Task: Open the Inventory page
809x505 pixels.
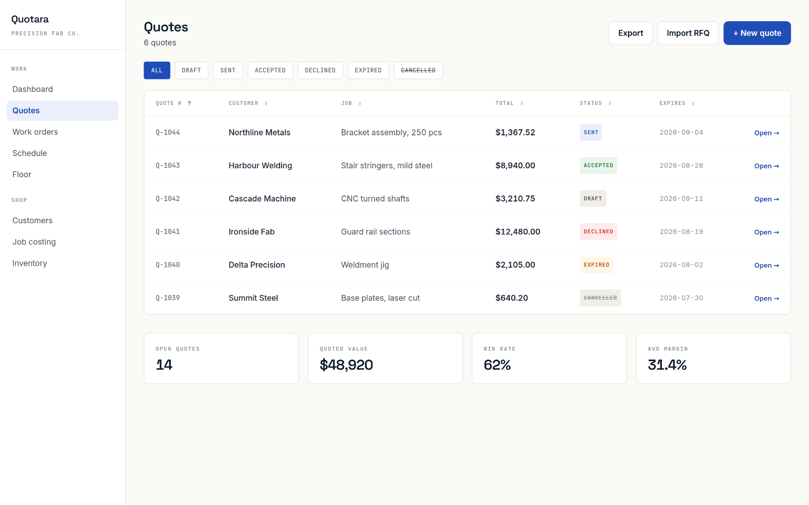Action: pos(63,263)
